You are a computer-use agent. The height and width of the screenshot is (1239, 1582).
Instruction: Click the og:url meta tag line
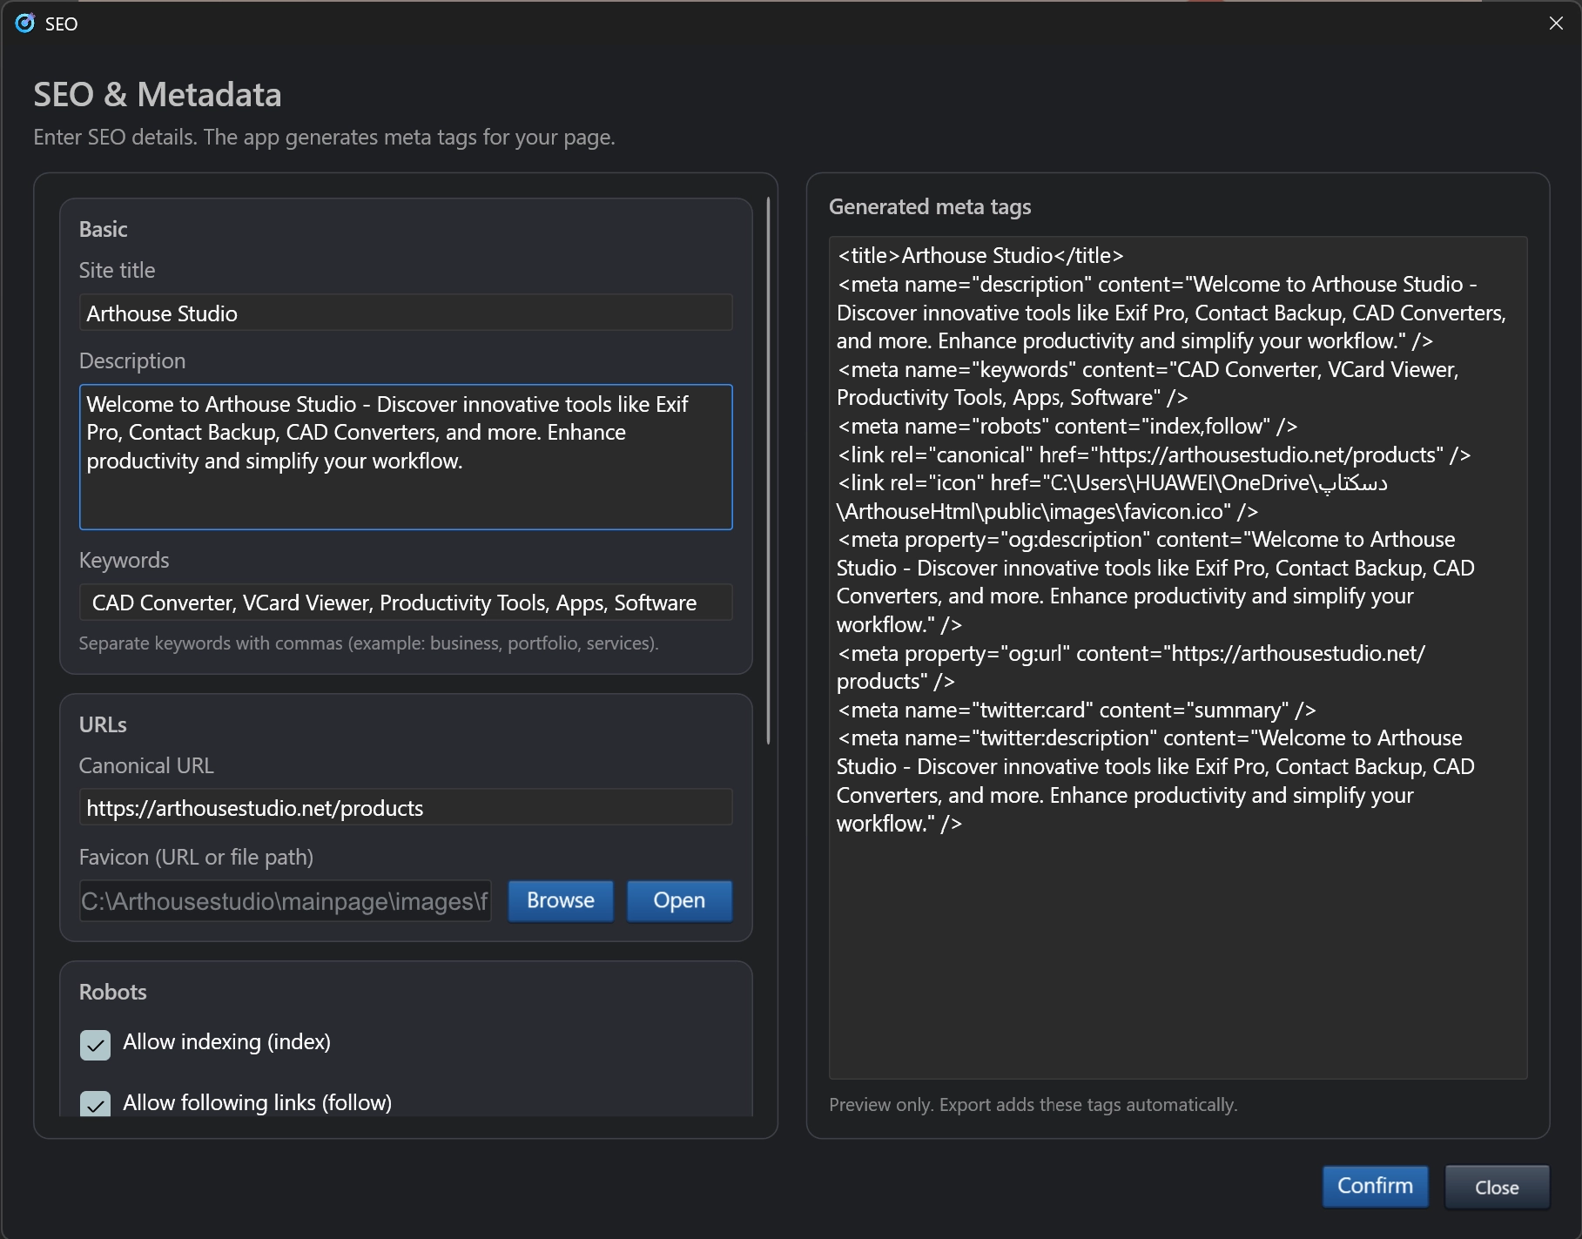(x=1131, y=667)
